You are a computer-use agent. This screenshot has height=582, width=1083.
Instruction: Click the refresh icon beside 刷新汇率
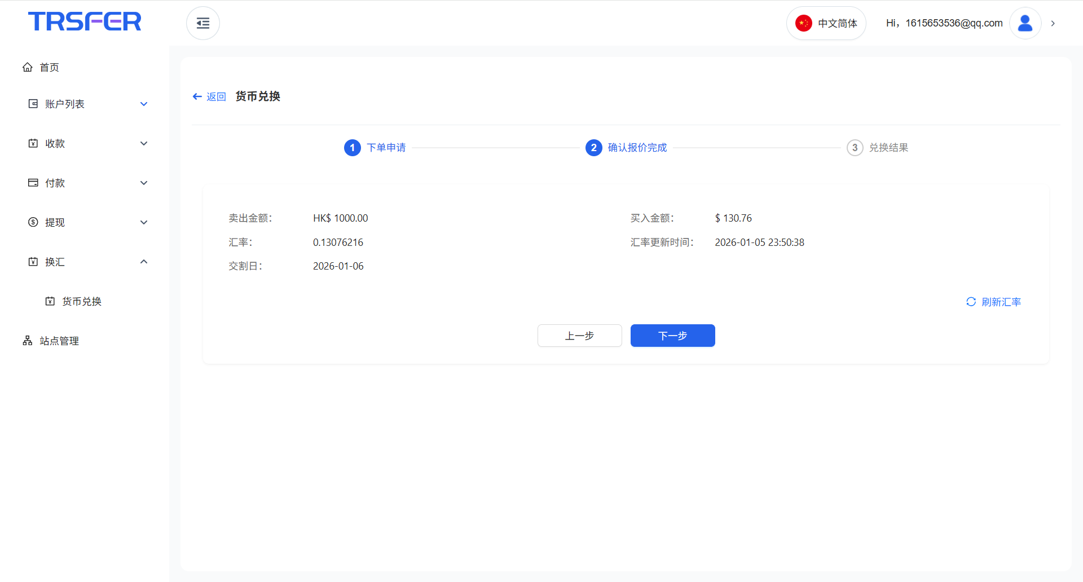point(971,302)
